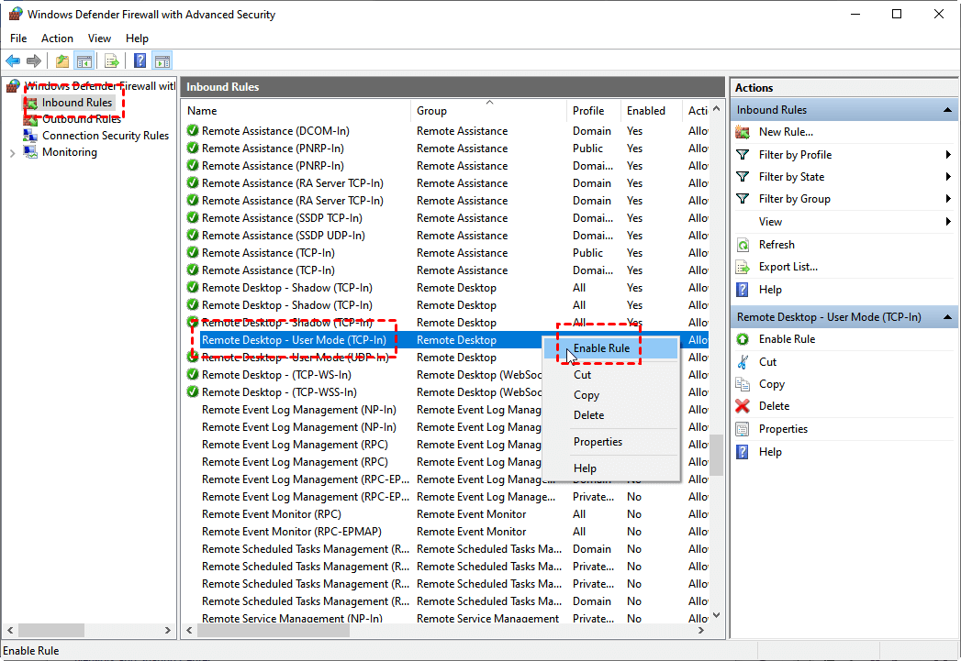Open Help below Properties in Actions pane
Image resolution: width=961 pixels, height=661 pixels.
tap(770, 452)
